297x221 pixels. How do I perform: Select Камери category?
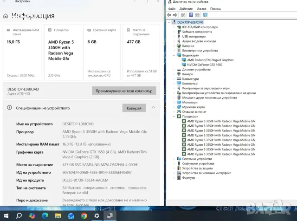(187, 74)
